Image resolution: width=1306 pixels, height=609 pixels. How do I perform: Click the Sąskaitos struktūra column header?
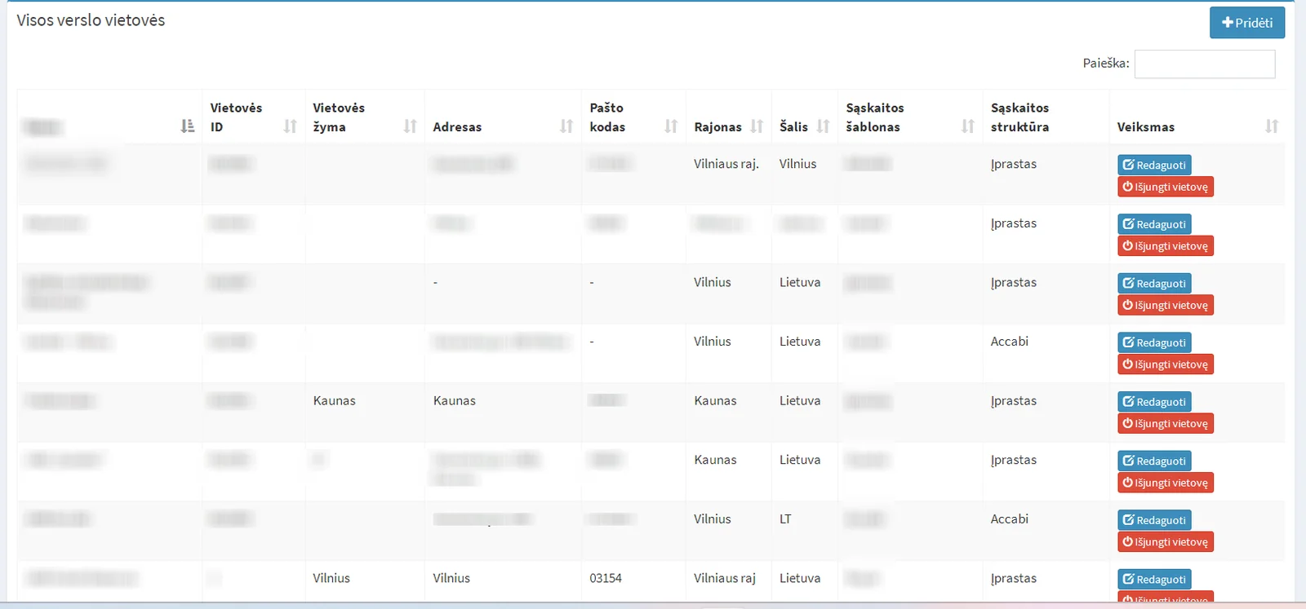pos(1019,117)
